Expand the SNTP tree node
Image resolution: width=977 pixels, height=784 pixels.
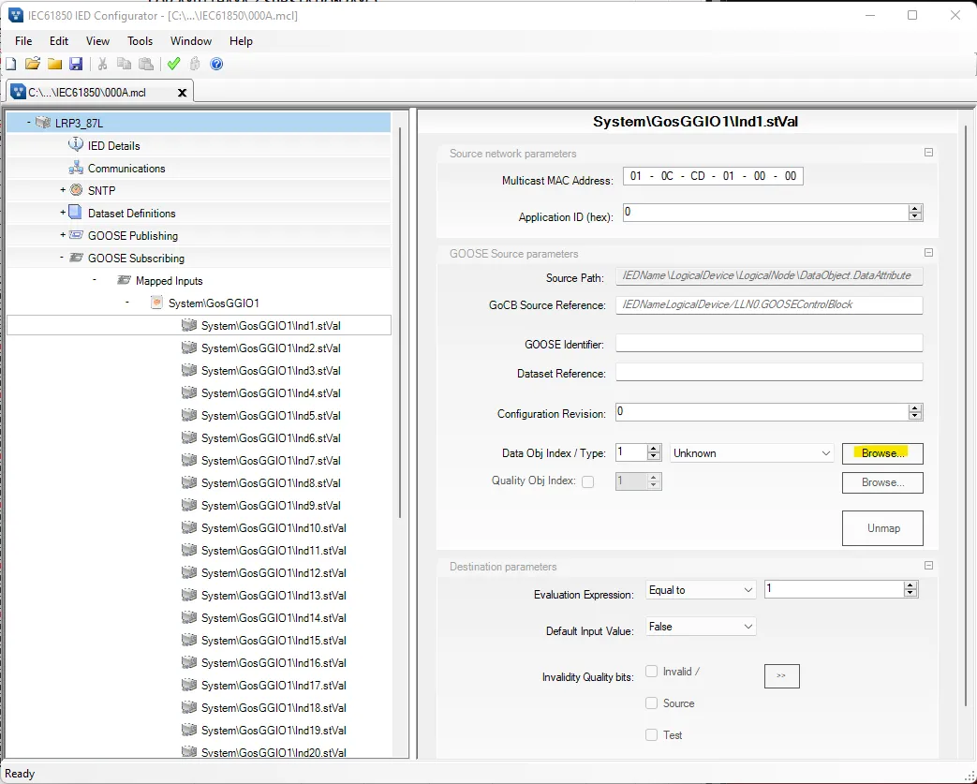63,190
